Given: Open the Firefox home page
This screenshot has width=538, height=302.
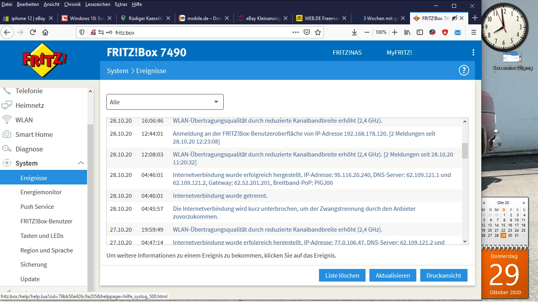Looking at the screenshot, I should click(45, 32).
